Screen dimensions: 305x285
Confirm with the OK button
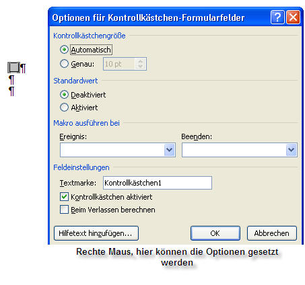tap(215, 233)
